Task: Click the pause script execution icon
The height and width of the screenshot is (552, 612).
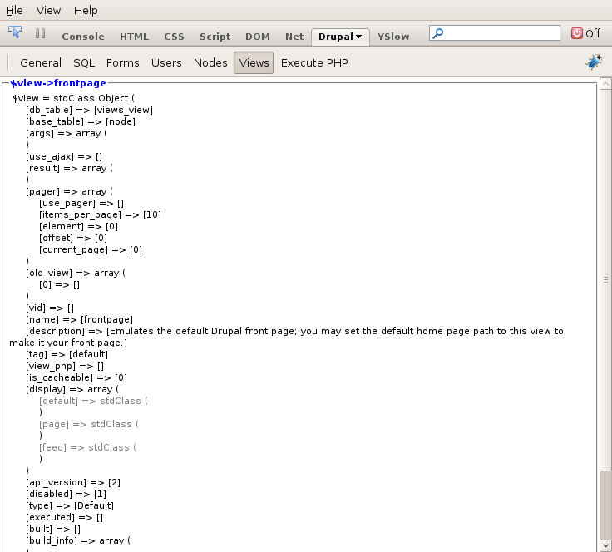Action: click(x=40, y=33)
